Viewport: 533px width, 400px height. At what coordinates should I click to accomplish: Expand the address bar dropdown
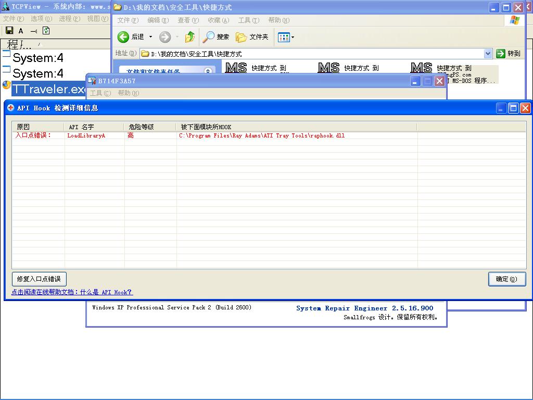tap(488, 54)
